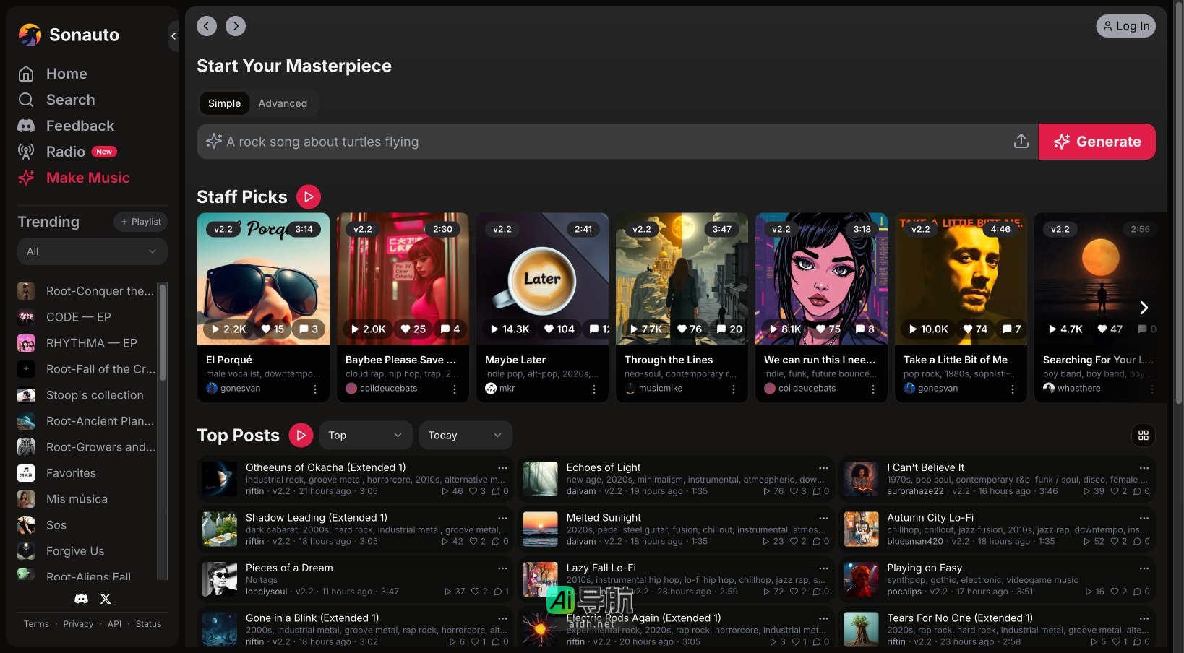Open the Maybe Later song thumbnail
This screenshot has height=653, width=1184.
(542, 279)
